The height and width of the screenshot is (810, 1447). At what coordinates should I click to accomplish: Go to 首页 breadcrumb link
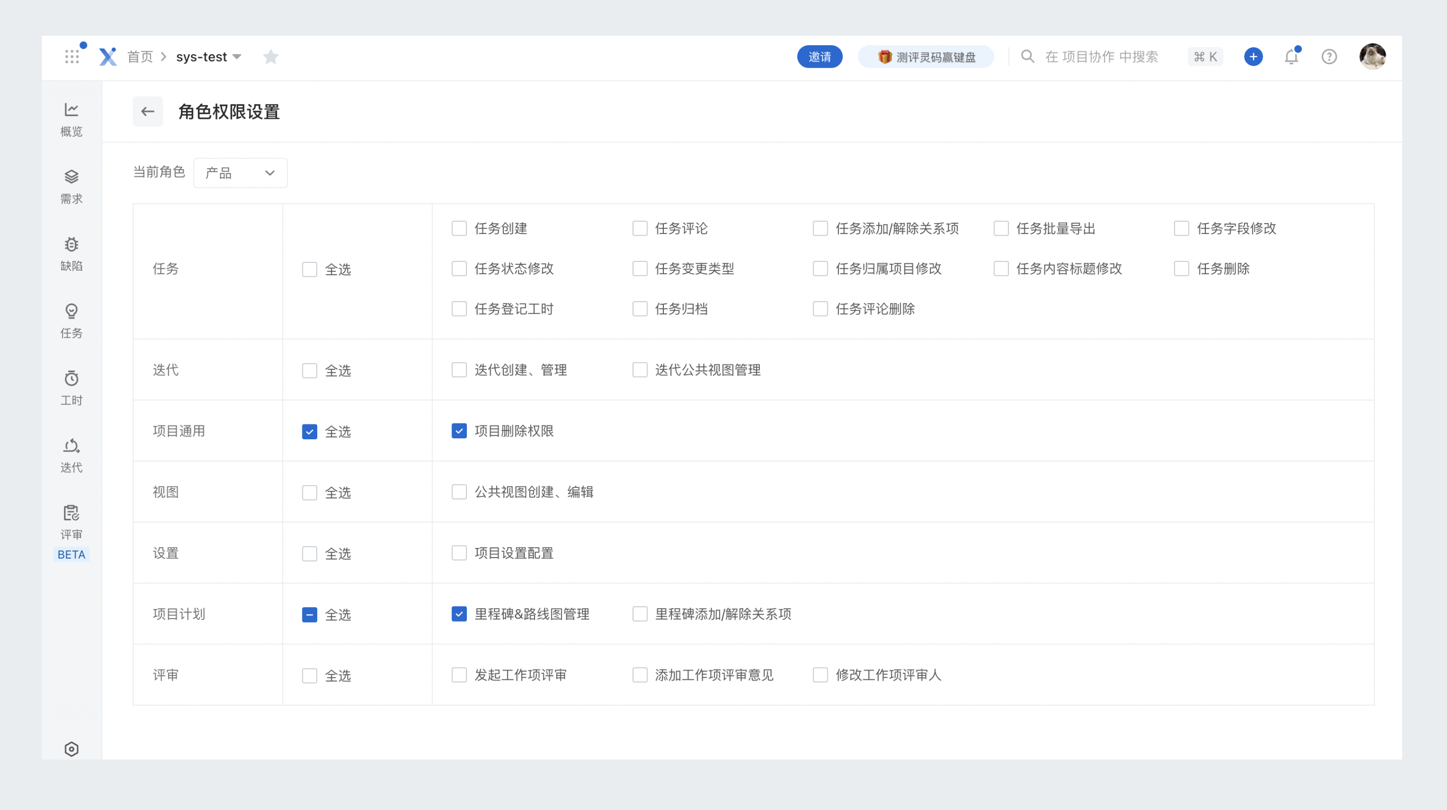coord(140,57)
